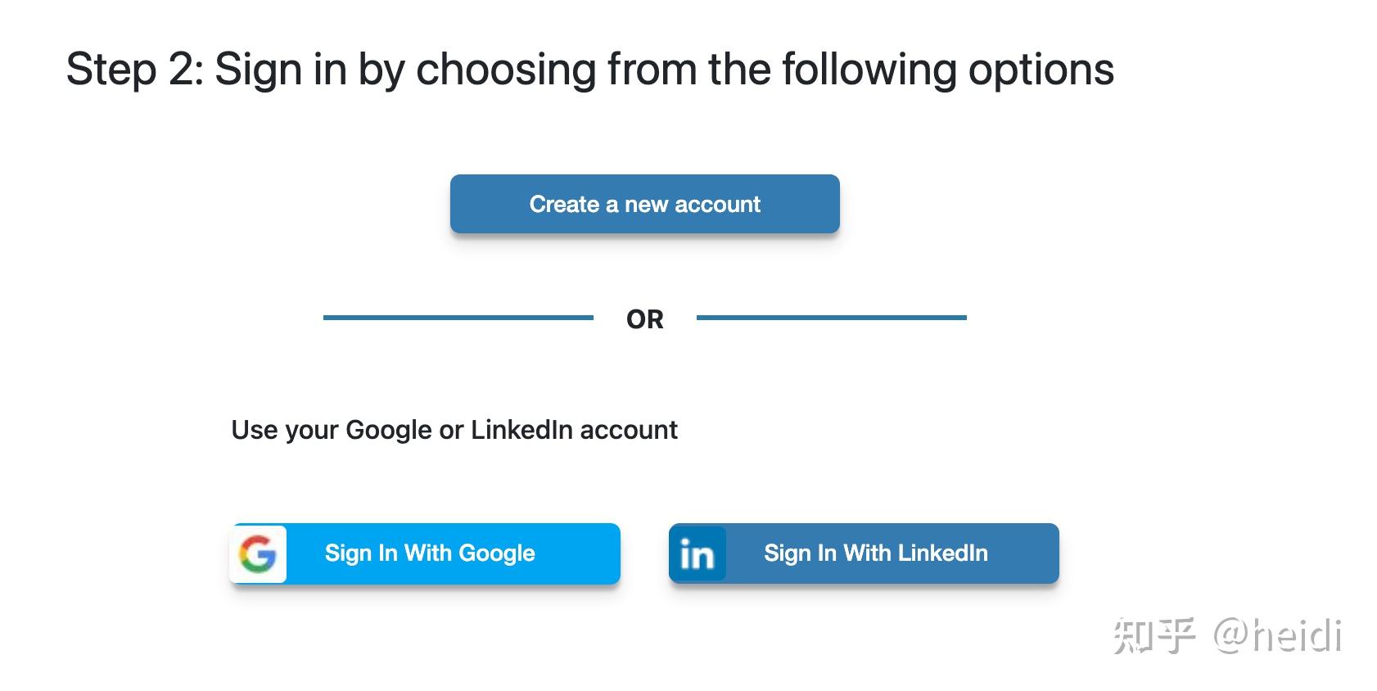1377x691 pixels.
Task: Click the word "options" in the heading
Action: click(1041, 70)
